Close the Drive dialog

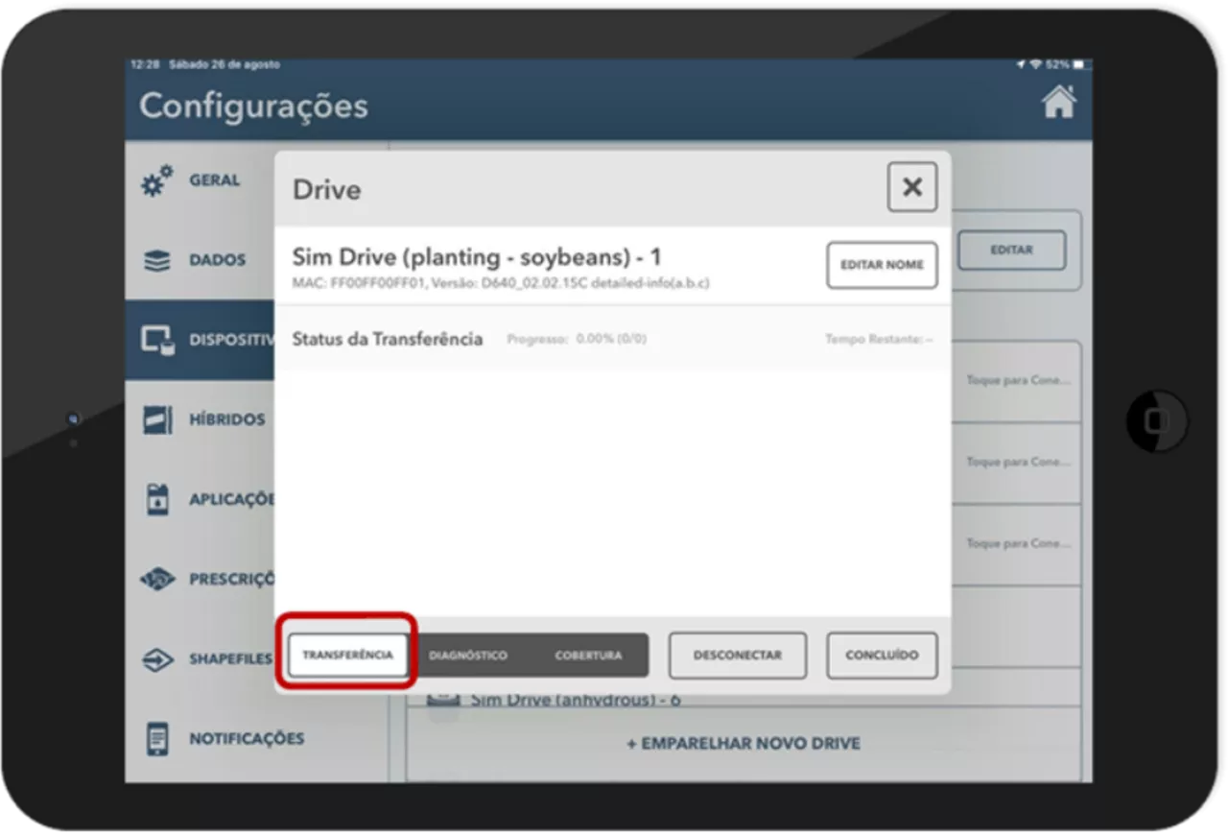(911, 187)
